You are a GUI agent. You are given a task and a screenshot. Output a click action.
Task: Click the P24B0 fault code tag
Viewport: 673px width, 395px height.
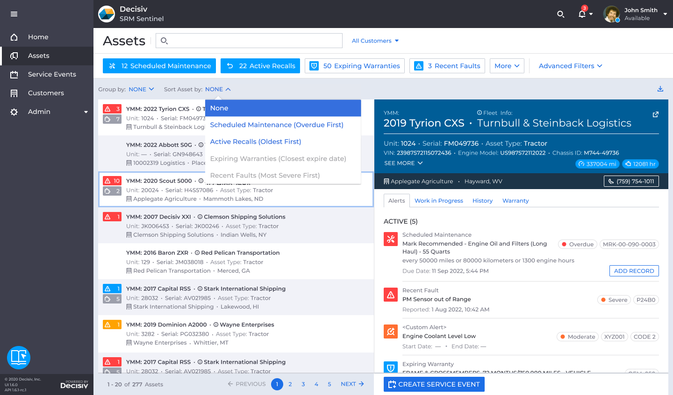646,300
